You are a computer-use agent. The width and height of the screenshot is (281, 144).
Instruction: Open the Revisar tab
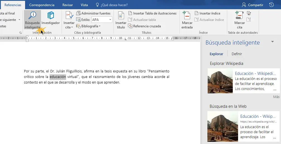pos(67,5)
